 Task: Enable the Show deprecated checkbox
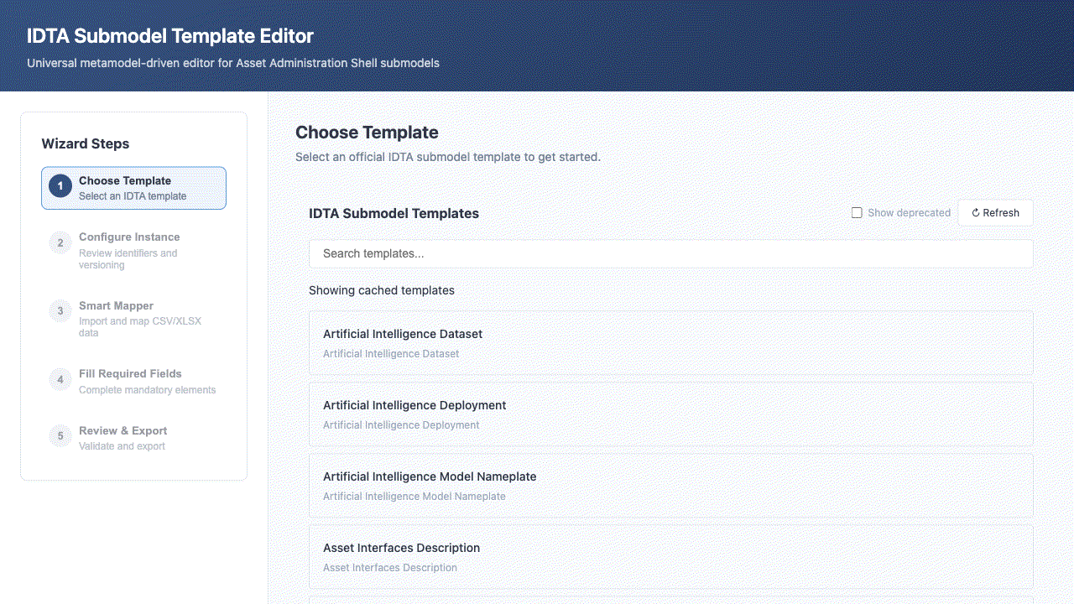[857, 213]
